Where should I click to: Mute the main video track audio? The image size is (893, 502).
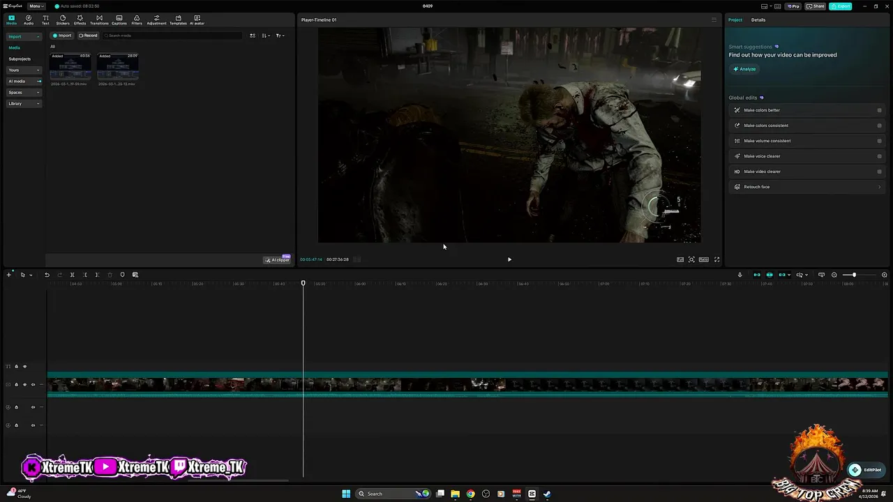[33, 384]
